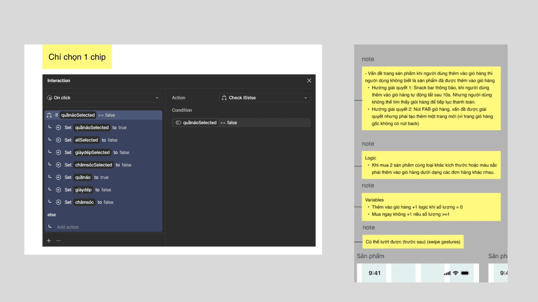Click the set-variable icon on allSelected row
538x302 pixels.
click(x=58, y=140)
